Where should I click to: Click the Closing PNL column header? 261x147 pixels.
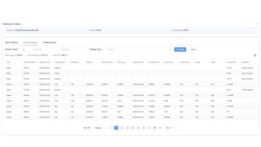(x=231, y=62)
